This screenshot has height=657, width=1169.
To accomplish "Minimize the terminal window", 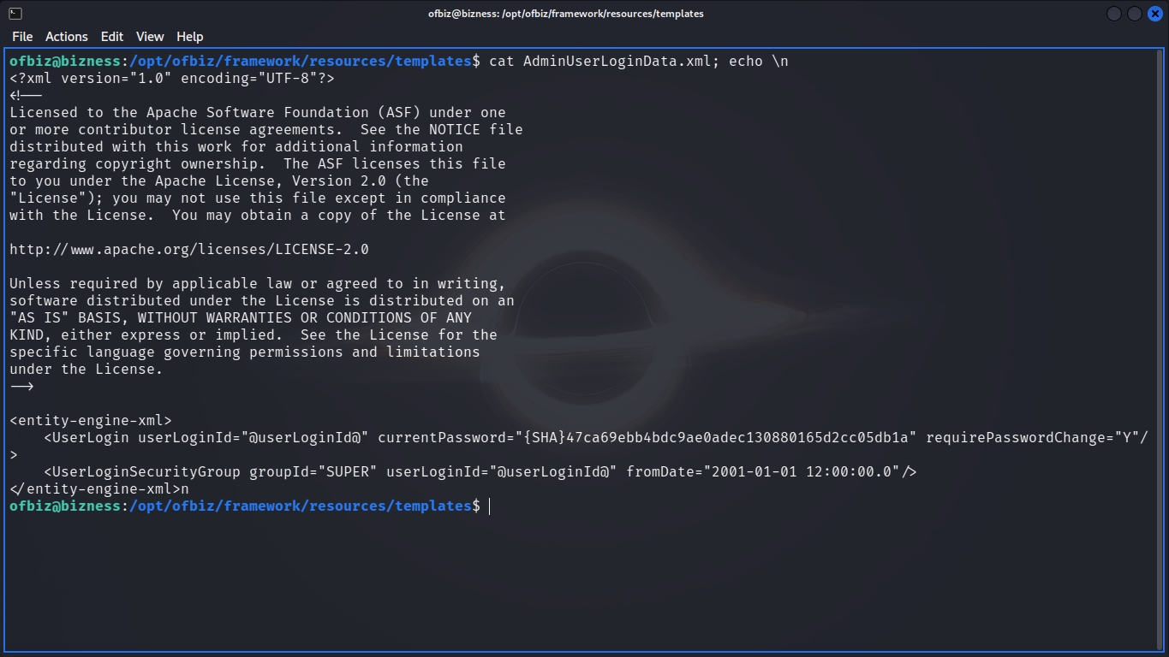I will (1114, 14).
